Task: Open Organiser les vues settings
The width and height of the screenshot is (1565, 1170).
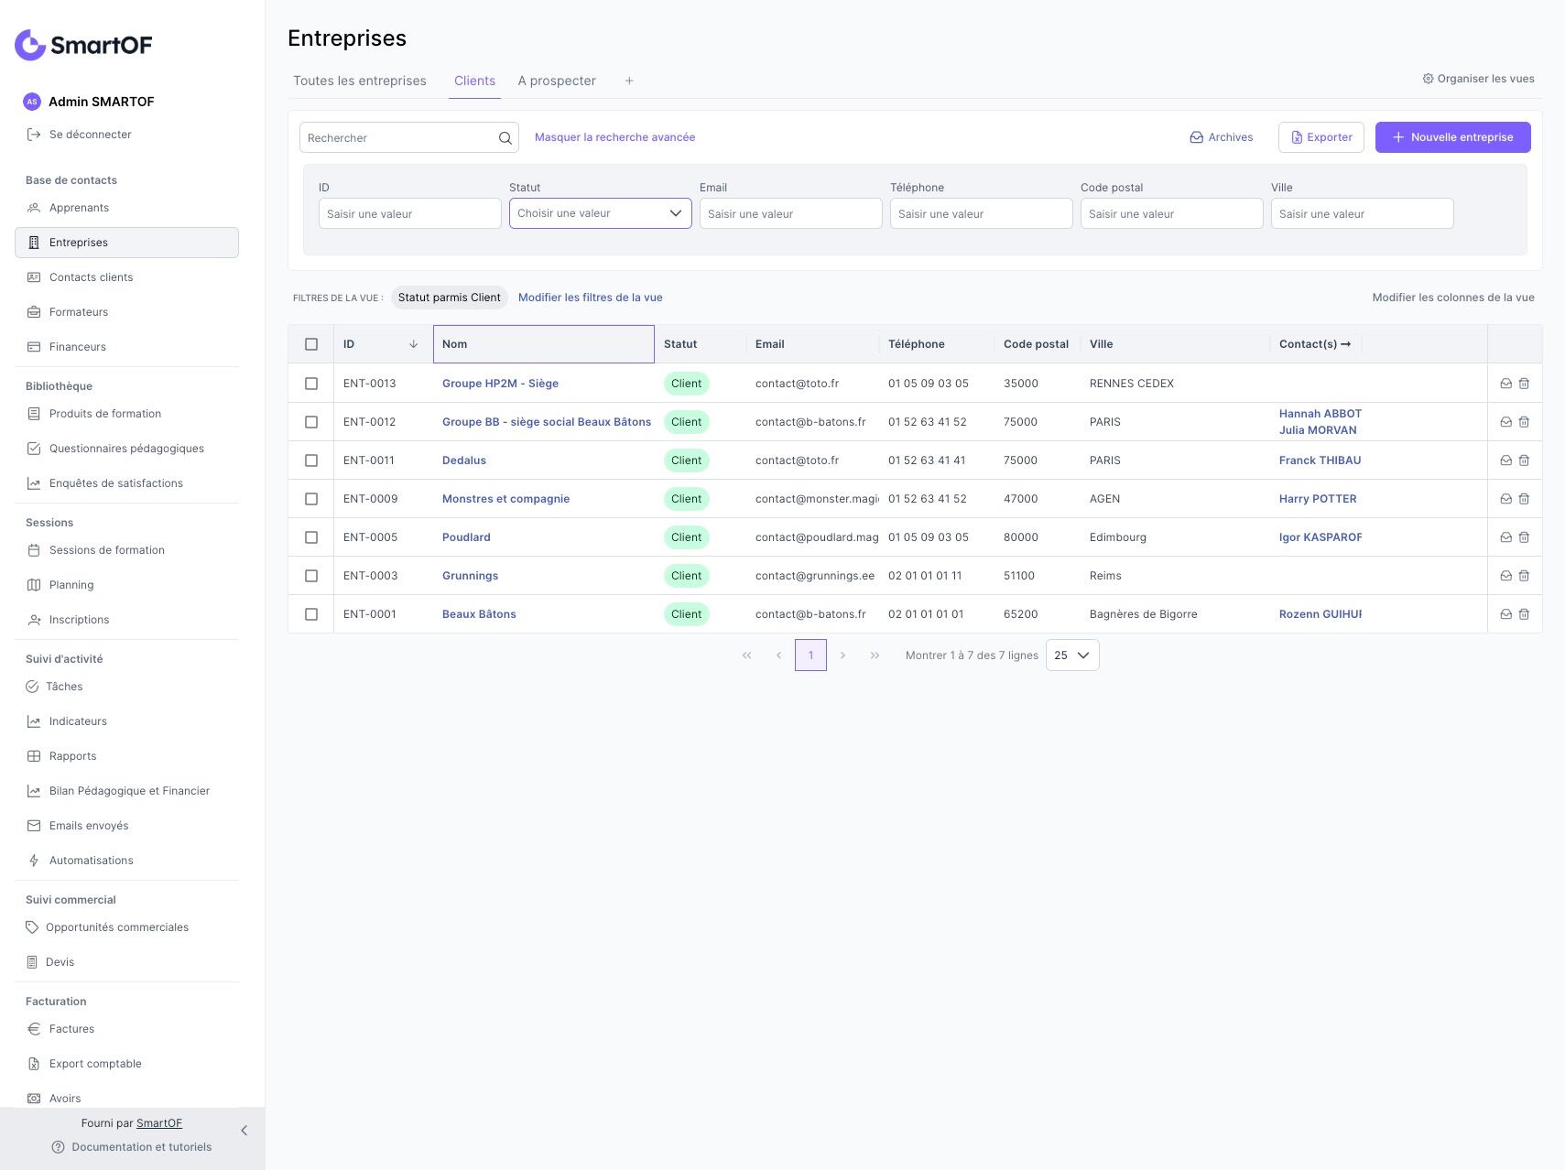Action: pyautogui.click(x=1478, y=79)
